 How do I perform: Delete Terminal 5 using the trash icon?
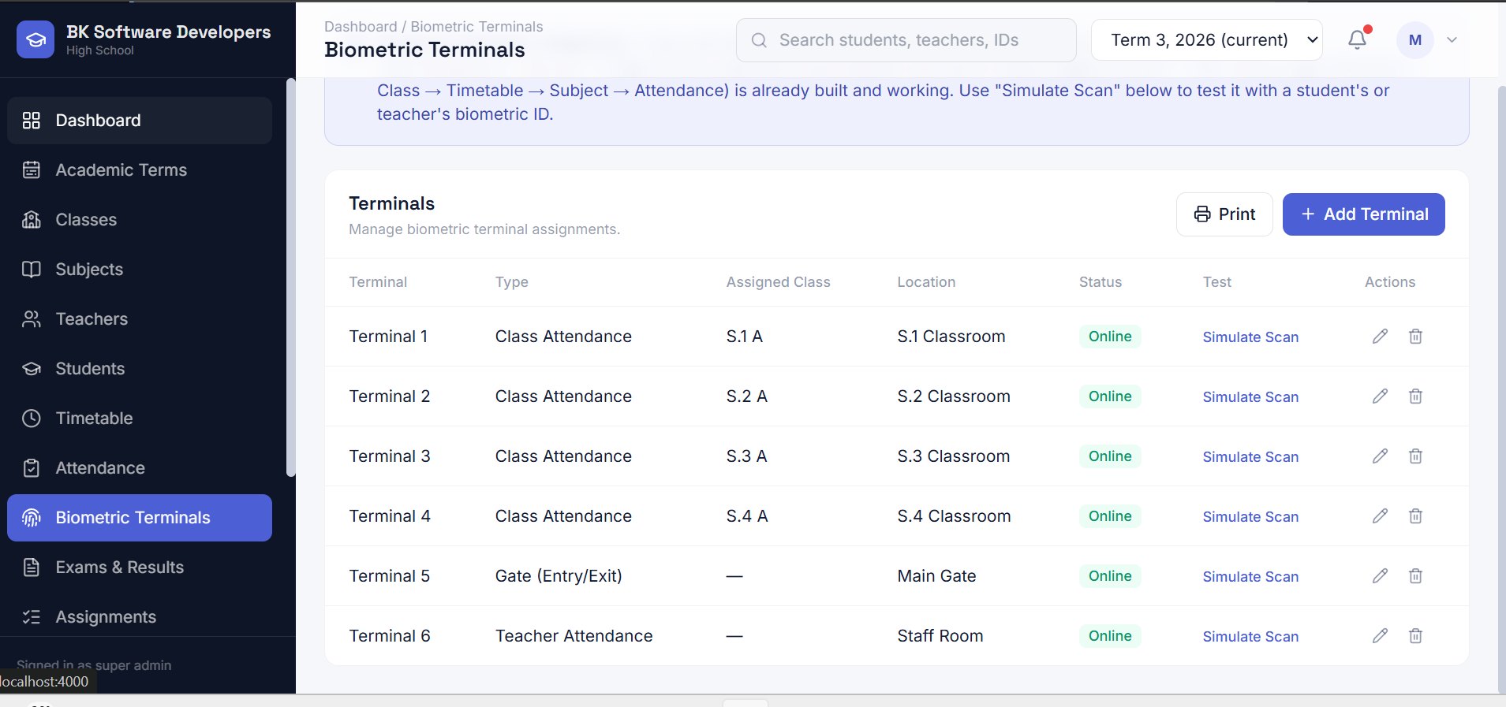click(1416, 576)
